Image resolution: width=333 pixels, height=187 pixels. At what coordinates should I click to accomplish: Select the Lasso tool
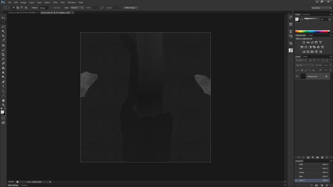3,27
